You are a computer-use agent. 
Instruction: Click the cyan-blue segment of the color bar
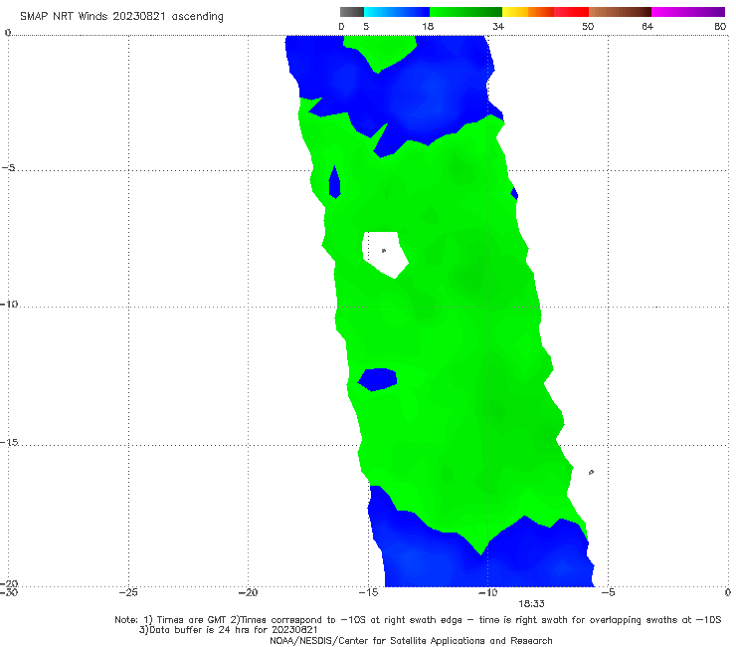click(397, 12)
